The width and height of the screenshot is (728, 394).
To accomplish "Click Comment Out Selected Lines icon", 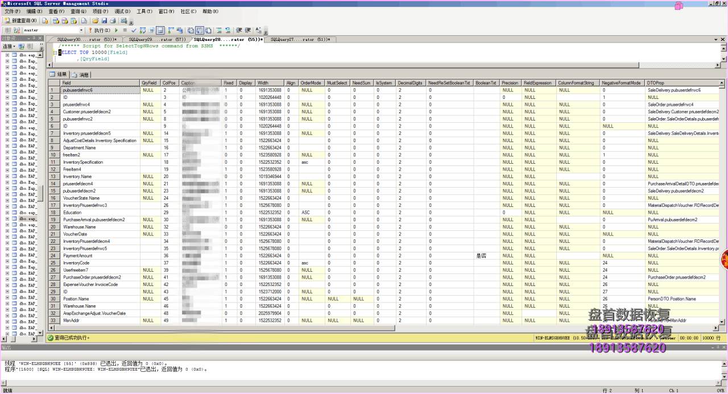I will tap(218, 30).
